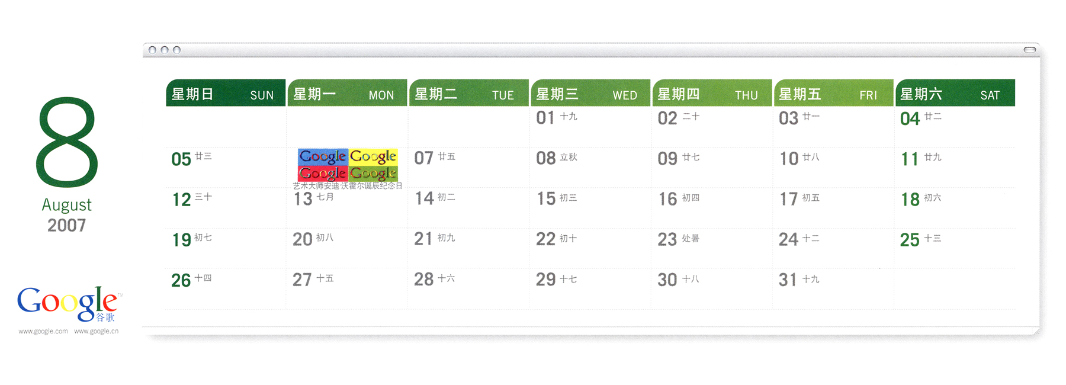Open the www.google.cn link
This screenshot has height=385, width=1066.
point(96,331)
